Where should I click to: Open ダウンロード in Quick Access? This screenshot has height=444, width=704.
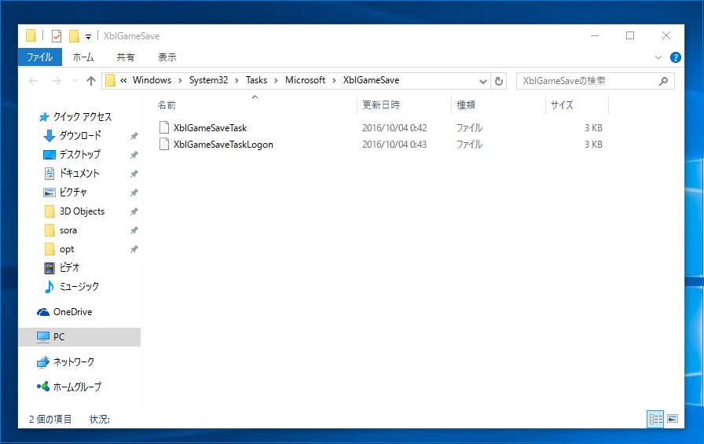tap(80, 136)
